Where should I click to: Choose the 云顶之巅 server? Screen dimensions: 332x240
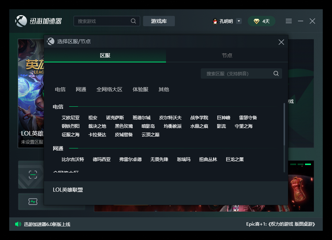click(150, 135)
